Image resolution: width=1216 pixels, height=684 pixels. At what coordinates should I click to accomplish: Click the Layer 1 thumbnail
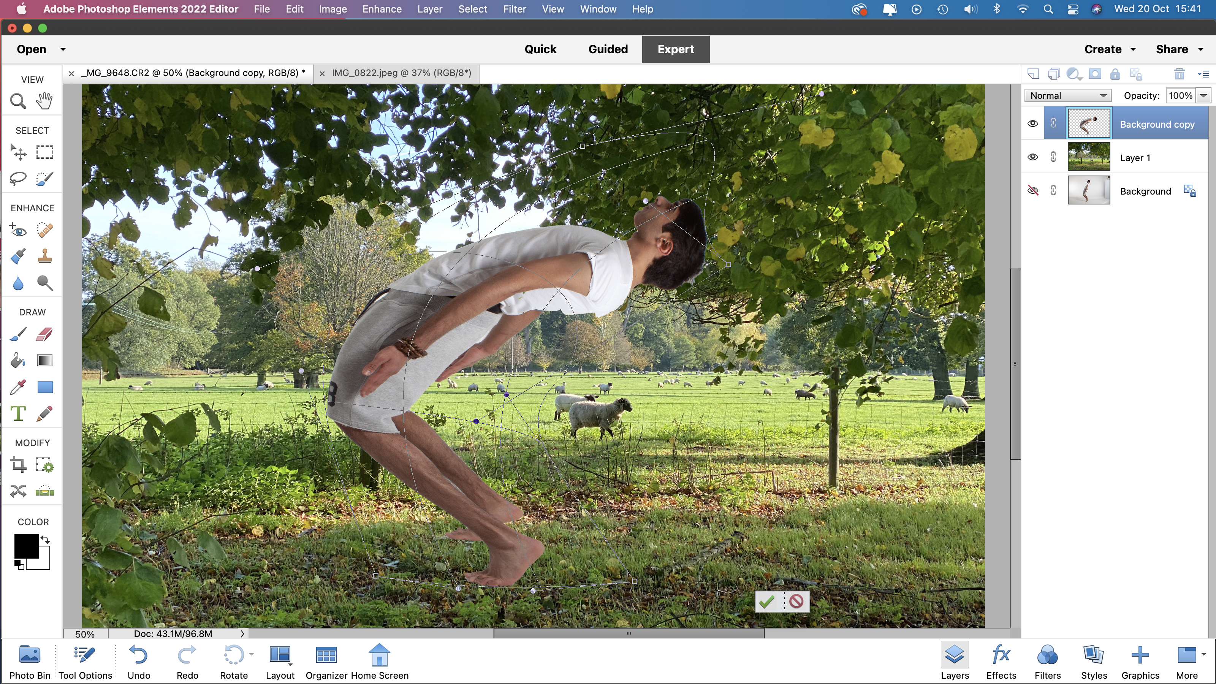[x=1088, y=157]
